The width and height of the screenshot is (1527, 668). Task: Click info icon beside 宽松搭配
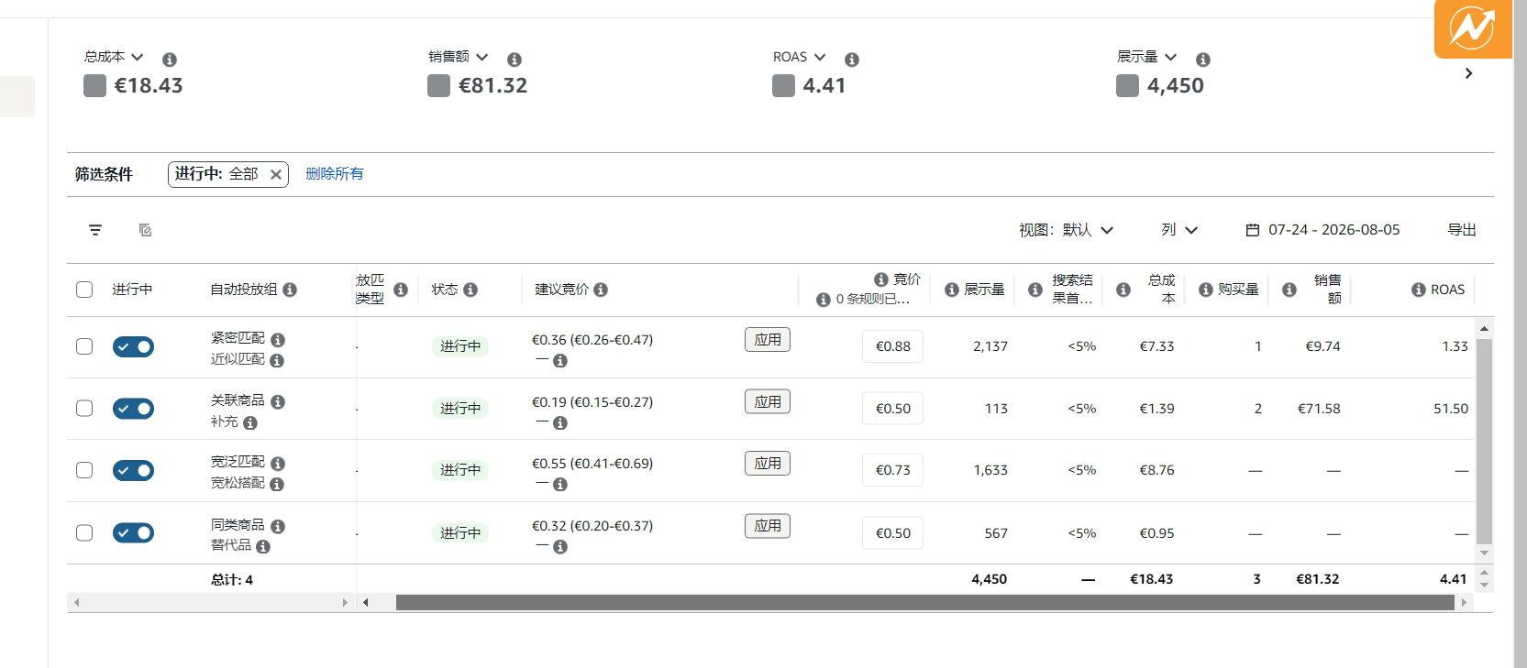click(x=277, y=485)
